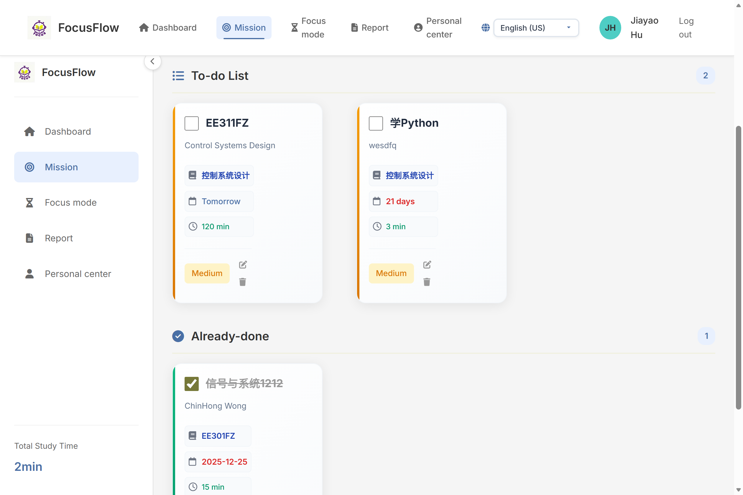Click the globe language icon

[x=486, y=28]
